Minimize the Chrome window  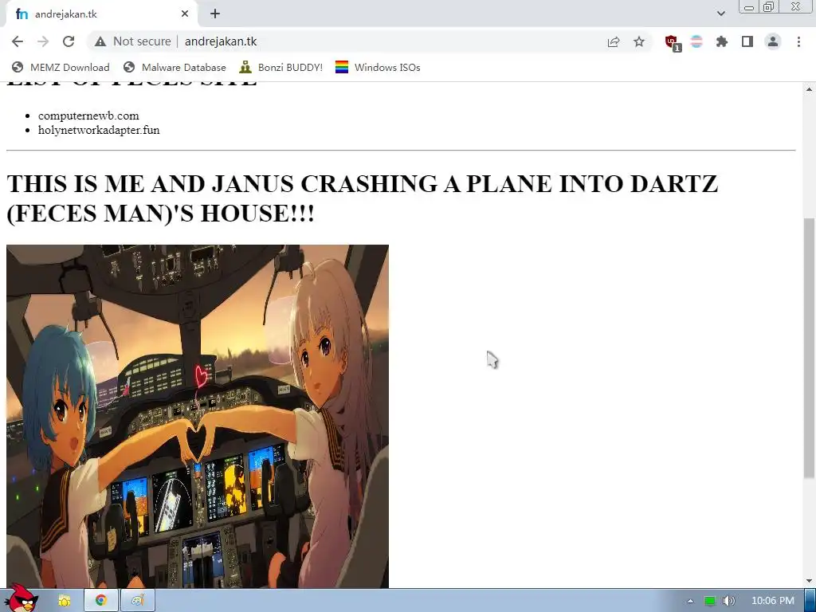749,7
